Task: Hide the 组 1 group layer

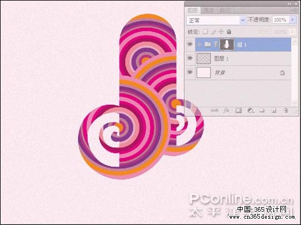Action: [190, 44]
